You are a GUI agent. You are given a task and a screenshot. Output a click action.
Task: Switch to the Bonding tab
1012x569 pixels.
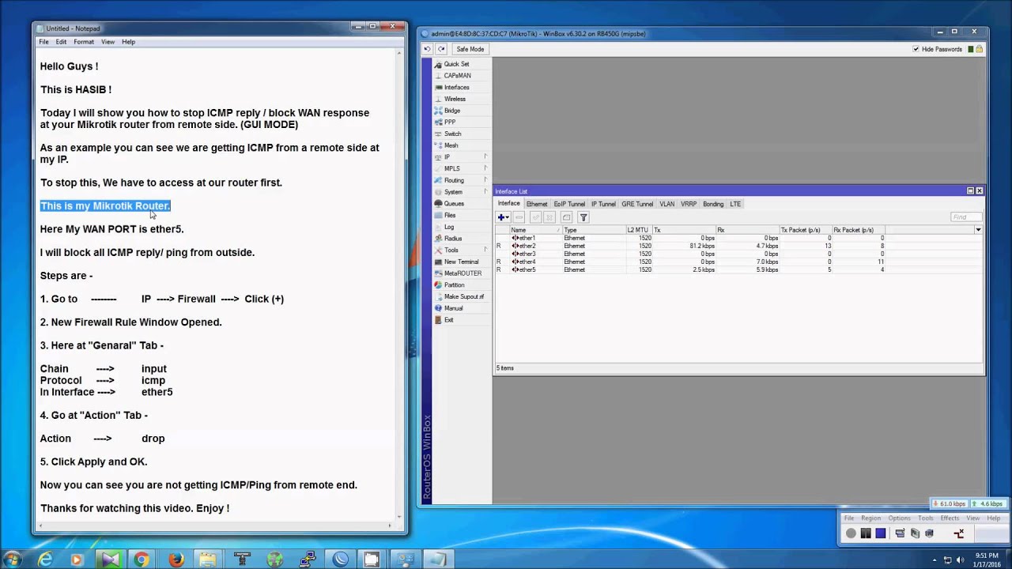[x=713, y=204]
